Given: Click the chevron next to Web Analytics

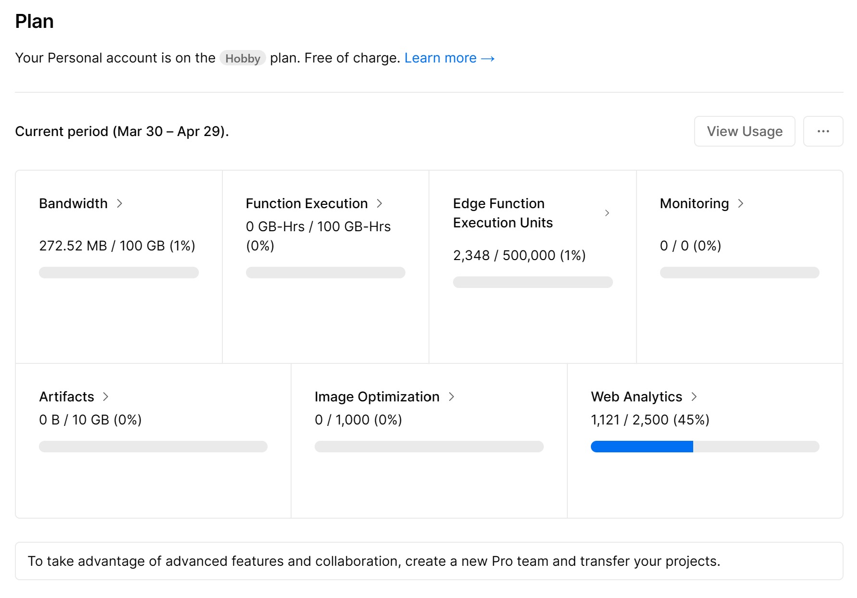Looking at the screenshot, I should coord(694,397).
